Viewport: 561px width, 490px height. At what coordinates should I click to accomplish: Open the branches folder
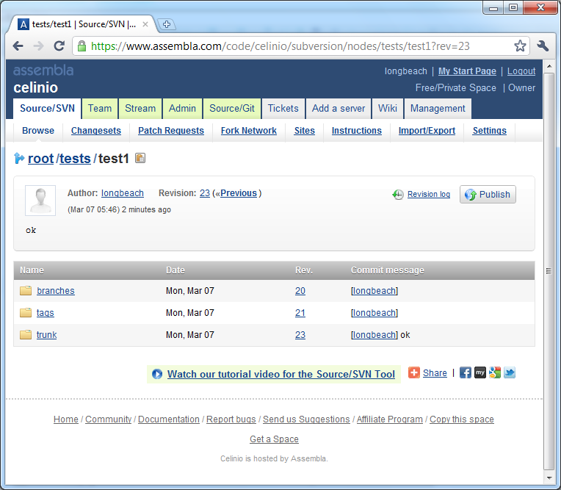[55, 291]
